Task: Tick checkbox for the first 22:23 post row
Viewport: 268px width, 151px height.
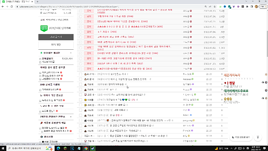Action: click(x=80, y=74)
